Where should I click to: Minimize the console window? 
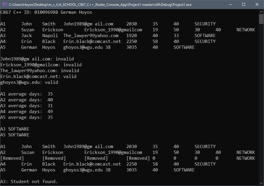point(230,4)
